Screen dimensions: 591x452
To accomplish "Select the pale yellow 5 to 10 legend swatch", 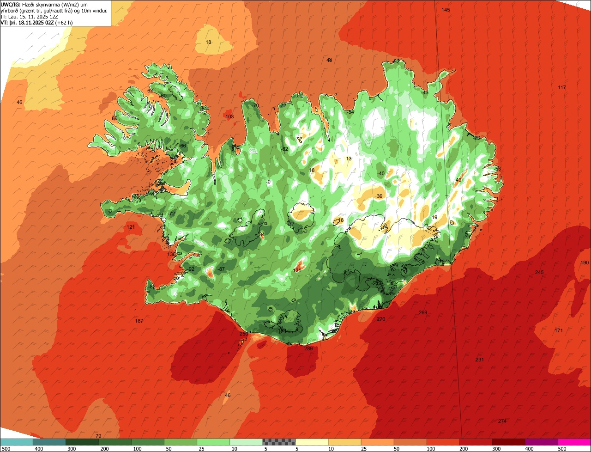I will (312, 442).
